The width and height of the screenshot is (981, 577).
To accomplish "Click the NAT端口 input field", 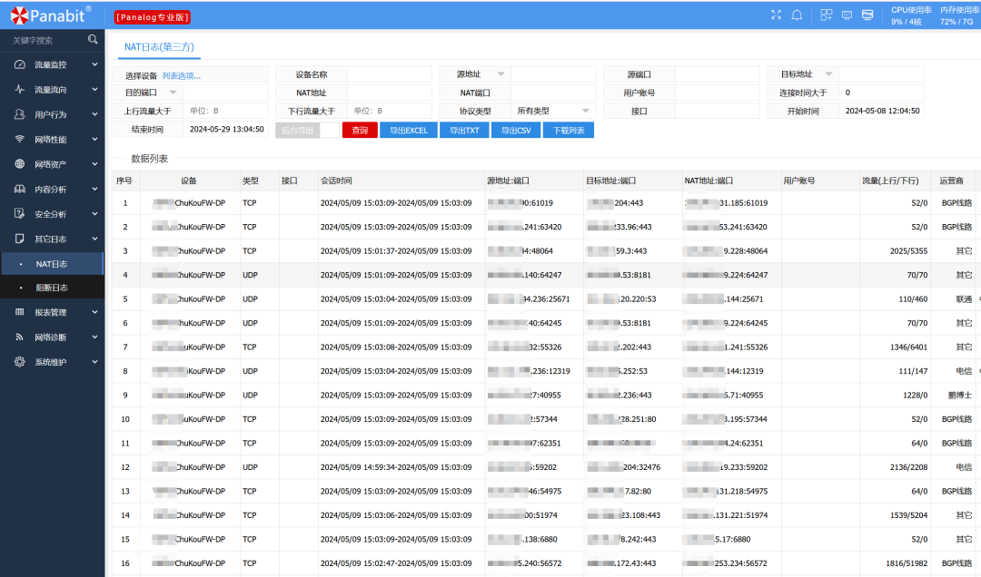I will [x=553, y=93].
